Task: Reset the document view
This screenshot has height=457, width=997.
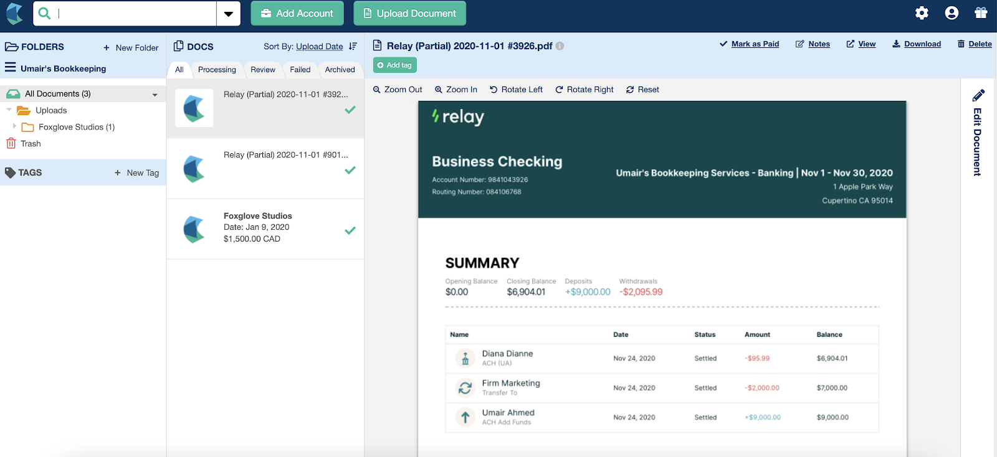Action: 642,90
